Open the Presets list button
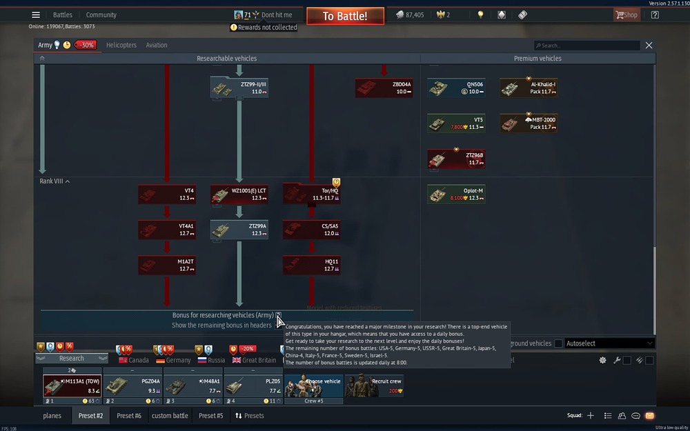 [x=250, y=416]
